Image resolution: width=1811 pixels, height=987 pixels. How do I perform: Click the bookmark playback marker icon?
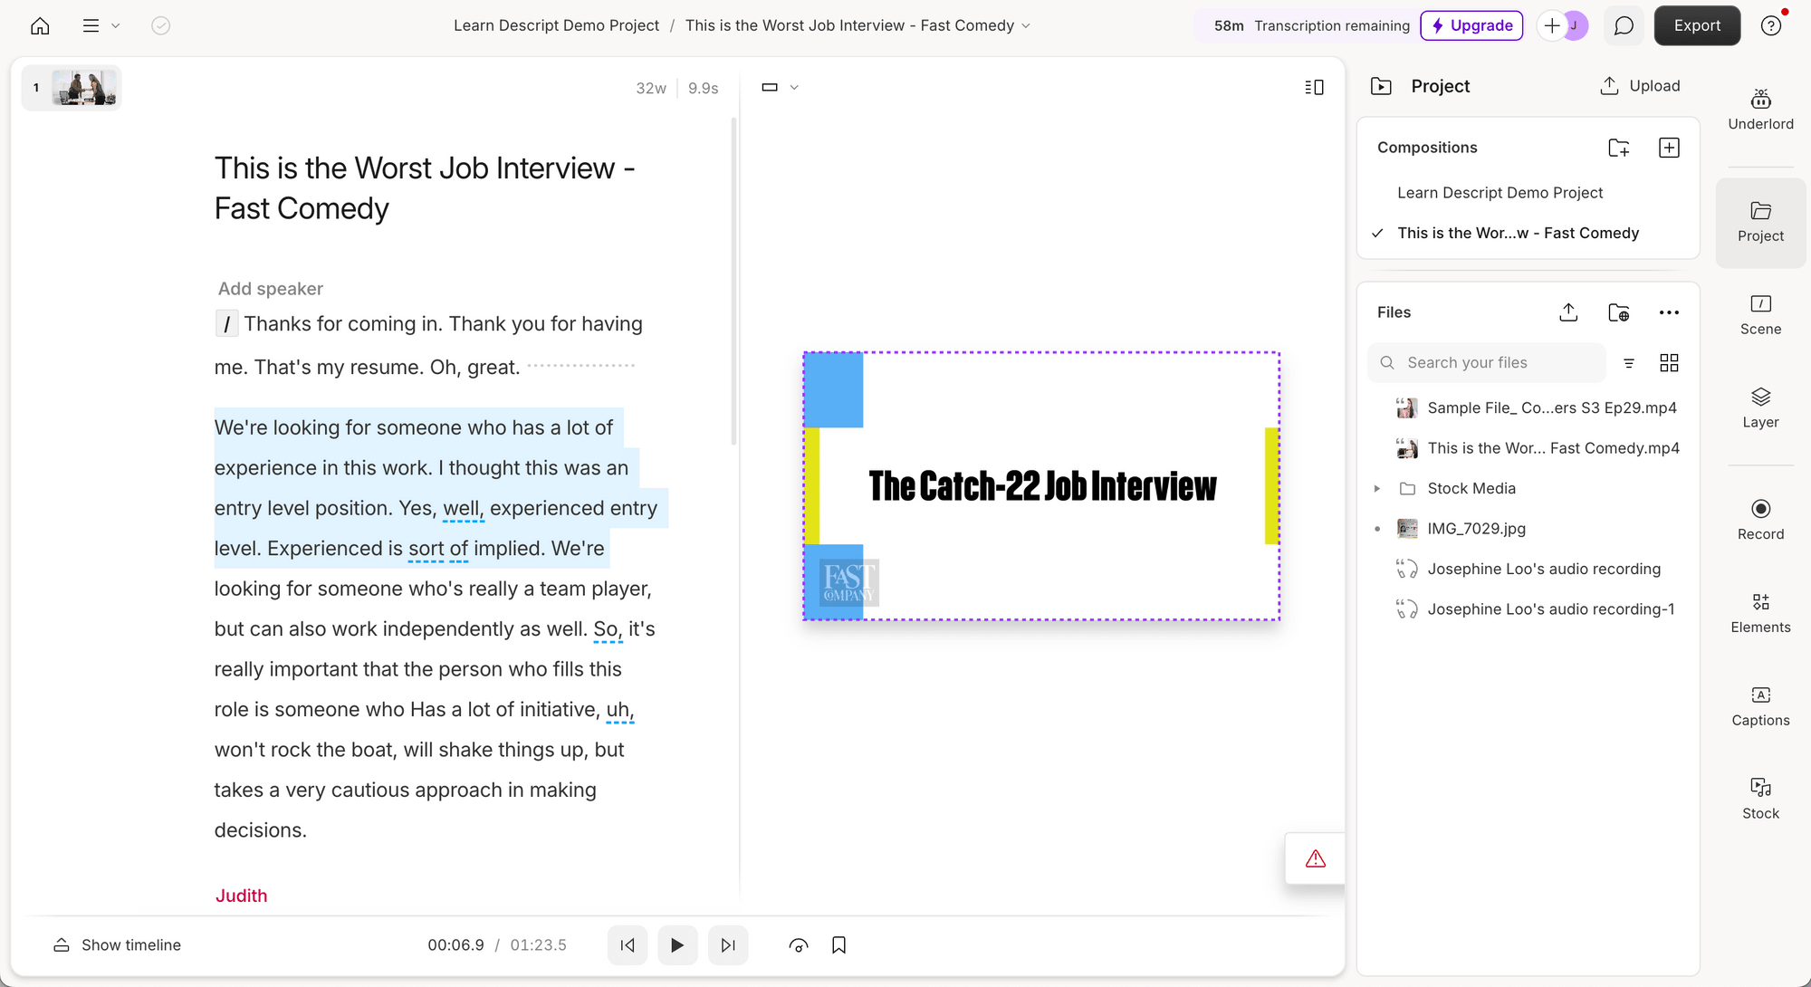click(840, 945)
